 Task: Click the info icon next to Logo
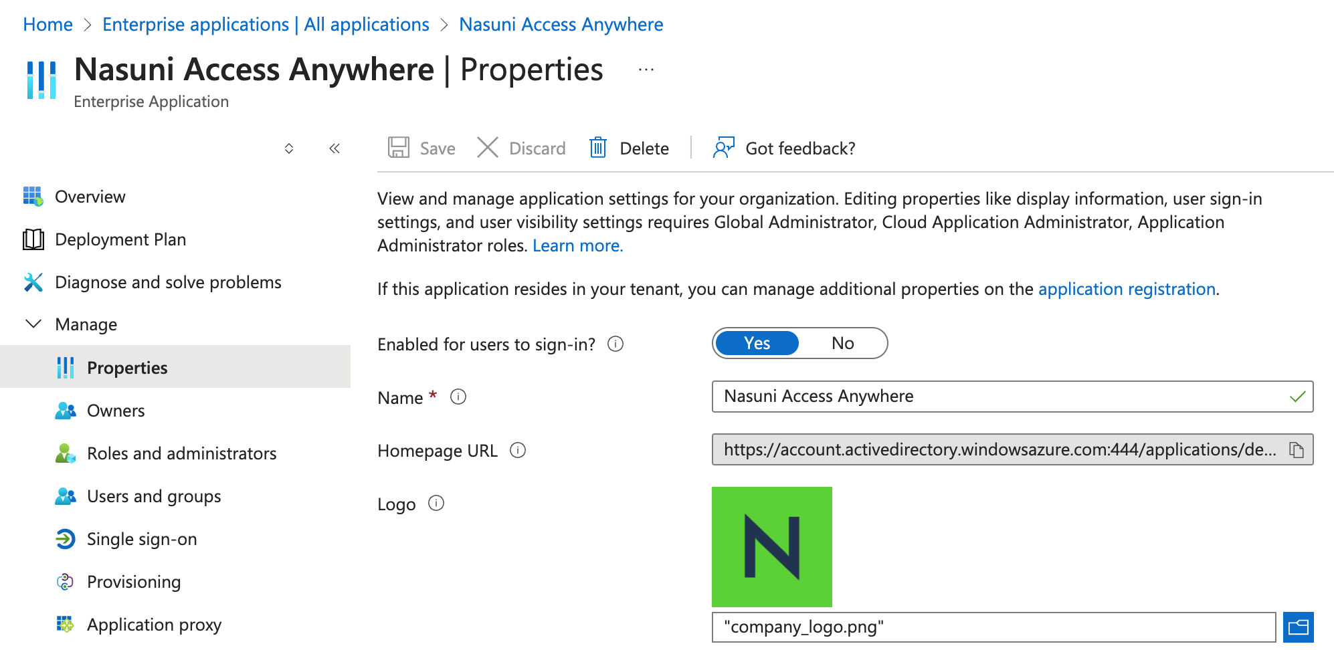pyautogui.click(x=436, y=504)
